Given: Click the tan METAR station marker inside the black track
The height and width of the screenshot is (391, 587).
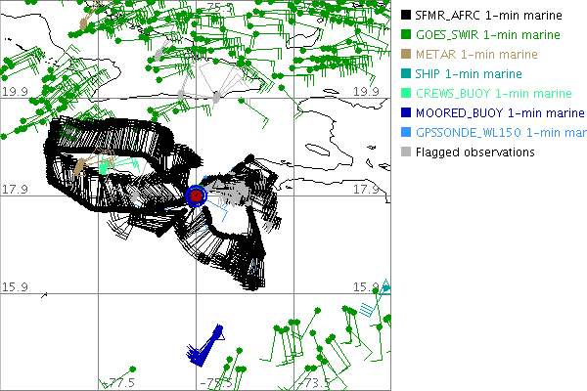Looking at the screenshot, I should coord(80,166).
